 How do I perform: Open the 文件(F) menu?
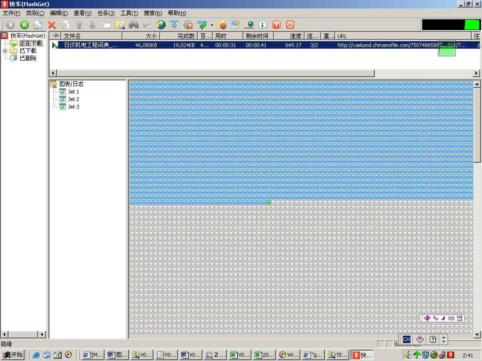[11, 13]
